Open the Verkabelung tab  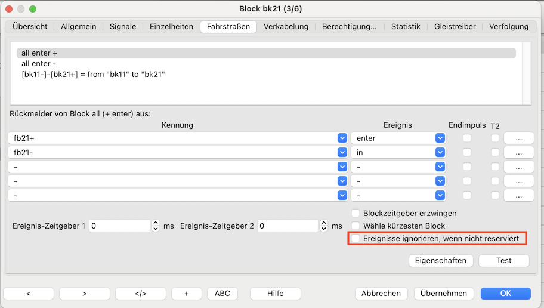click(286, 26)
